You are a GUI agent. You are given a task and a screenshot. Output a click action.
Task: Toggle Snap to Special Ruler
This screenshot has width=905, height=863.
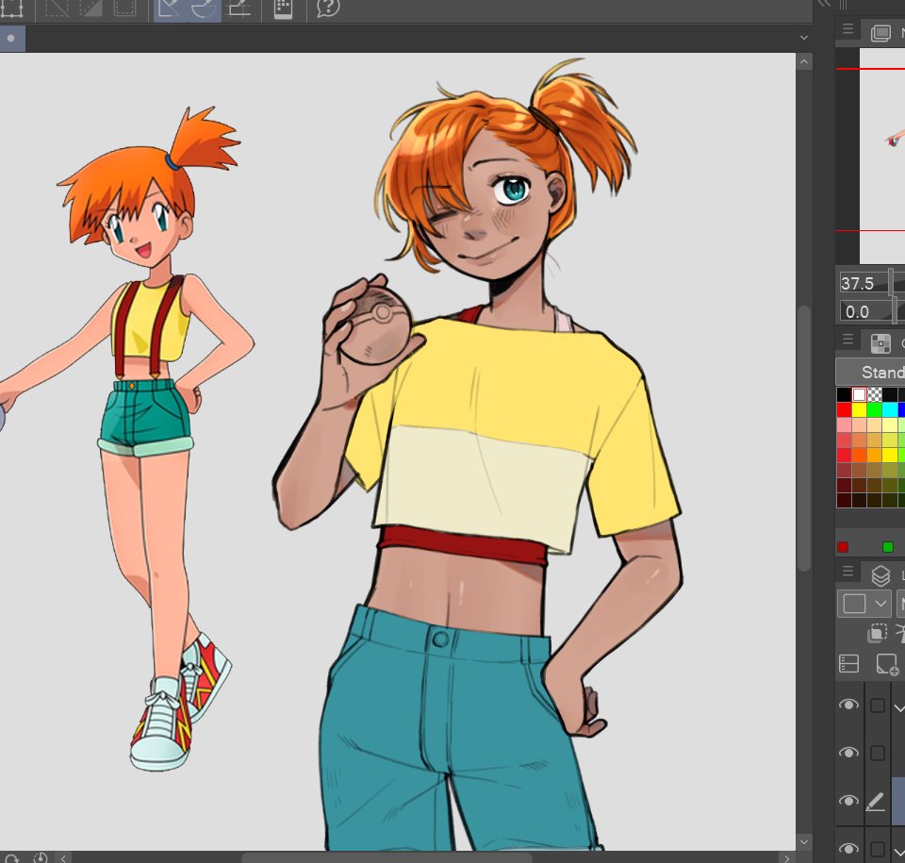click(204, 9)
